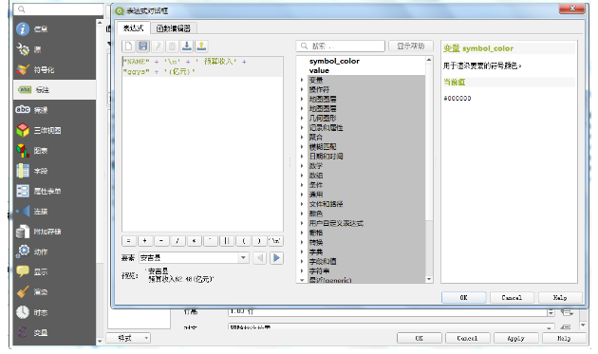Expand the 用户自定义表达式 function group
The width and height of the screenshot is (598, 354).
(x=302, y=223)
